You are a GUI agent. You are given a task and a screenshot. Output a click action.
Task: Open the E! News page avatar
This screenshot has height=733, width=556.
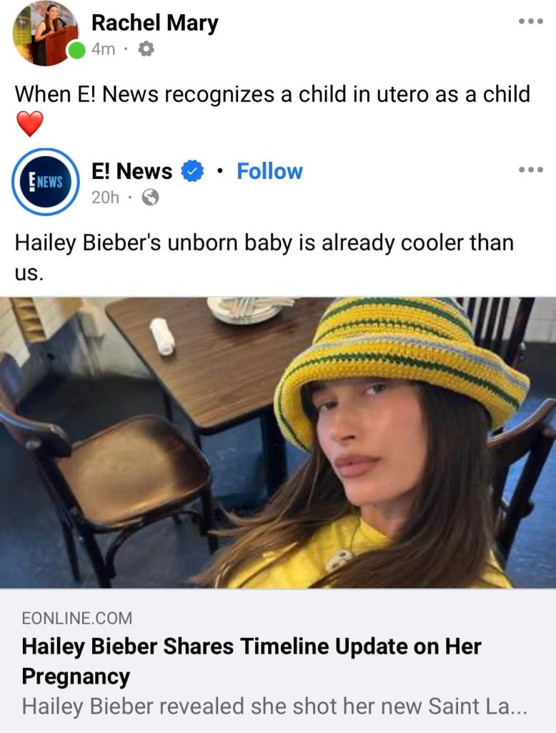(45, 181)
